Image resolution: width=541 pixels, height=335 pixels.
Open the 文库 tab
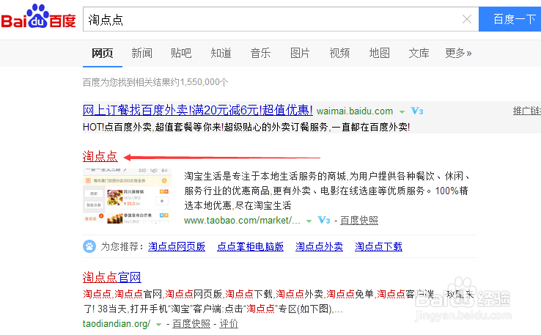(x=419, y=53)
